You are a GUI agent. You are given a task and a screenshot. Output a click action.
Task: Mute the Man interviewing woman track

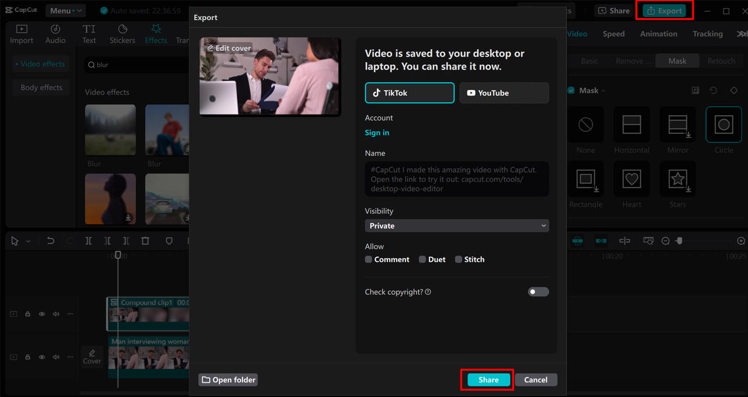pos(56,357)
